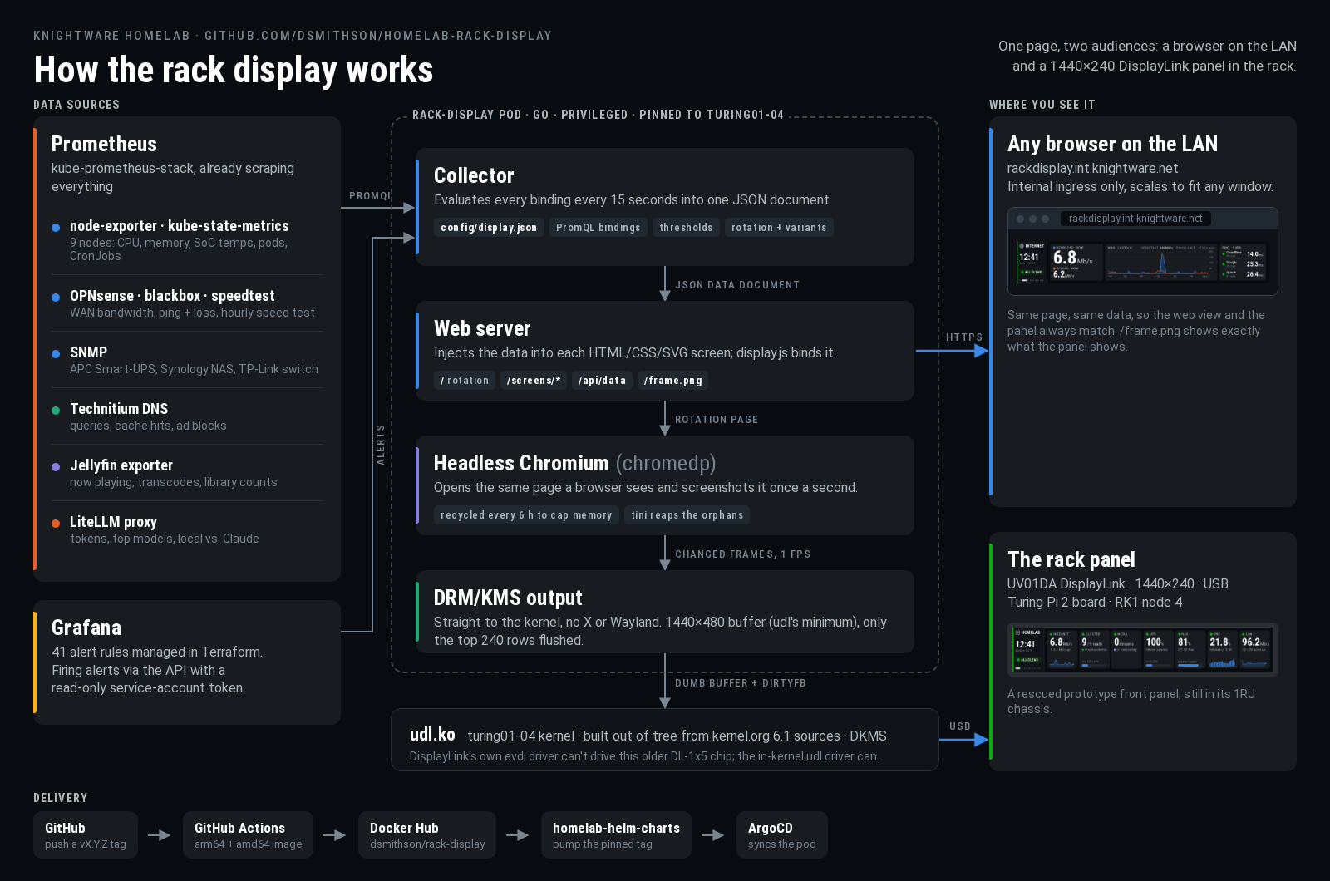Select the rotation + variants tag
Screen dimensions: 1330x881
tap(779, 228)
